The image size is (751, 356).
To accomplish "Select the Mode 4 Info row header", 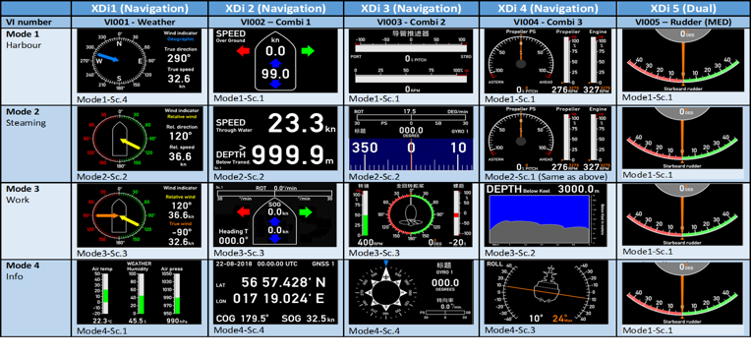I will coord(36,298).
